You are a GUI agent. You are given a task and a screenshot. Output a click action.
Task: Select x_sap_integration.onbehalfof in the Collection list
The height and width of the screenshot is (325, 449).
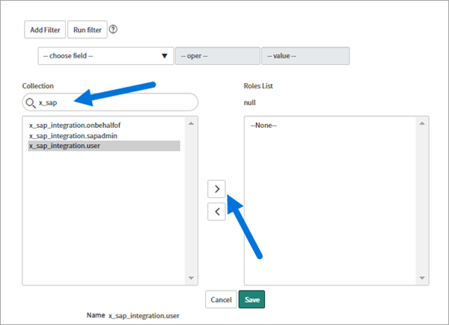(x=75, y=126)
